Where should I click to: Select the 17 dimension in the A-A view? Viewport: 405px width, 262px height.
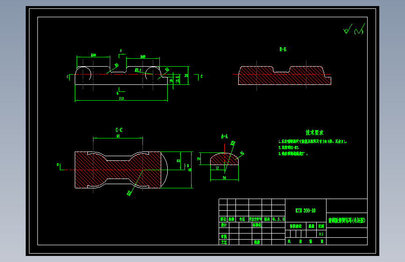(x=217, y=168)
